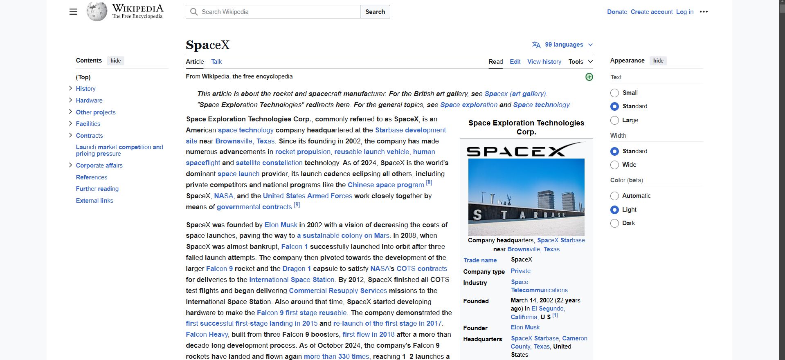The height and width of the screenshot is (360, 785).
Task: Select the Read tab
Action: coord(495,62)
